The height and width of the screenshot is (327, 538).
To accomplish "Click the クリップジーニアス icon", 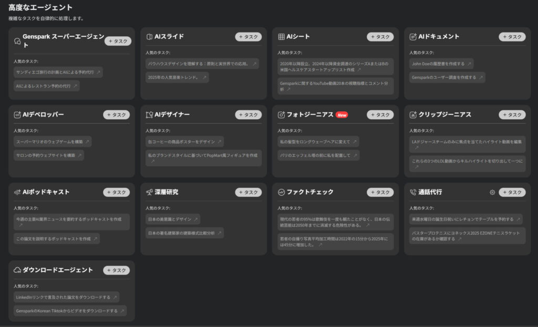I will 413,114.
